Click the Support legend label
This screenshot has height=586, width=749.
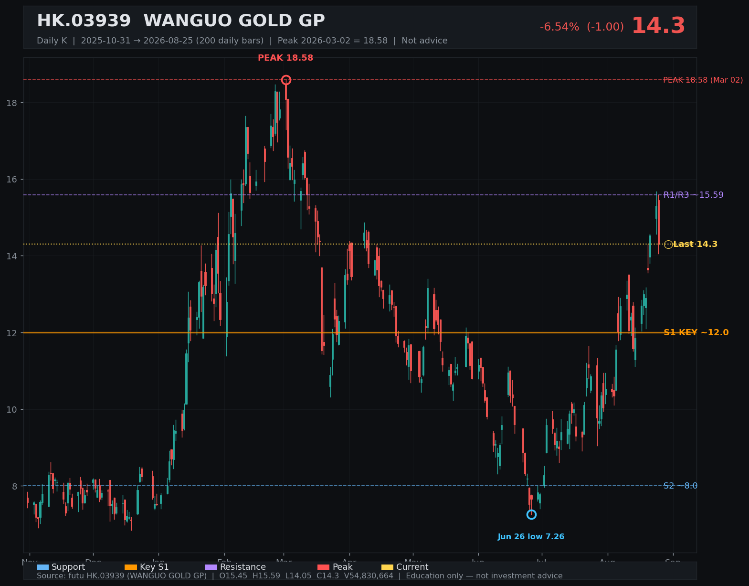(68, 567)
